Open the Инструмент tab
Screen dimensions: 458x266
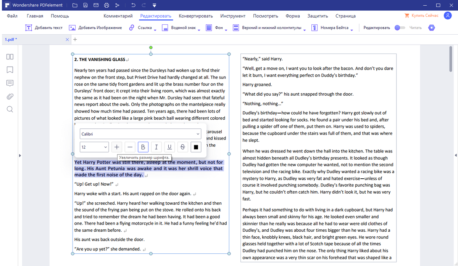(233, 16)
